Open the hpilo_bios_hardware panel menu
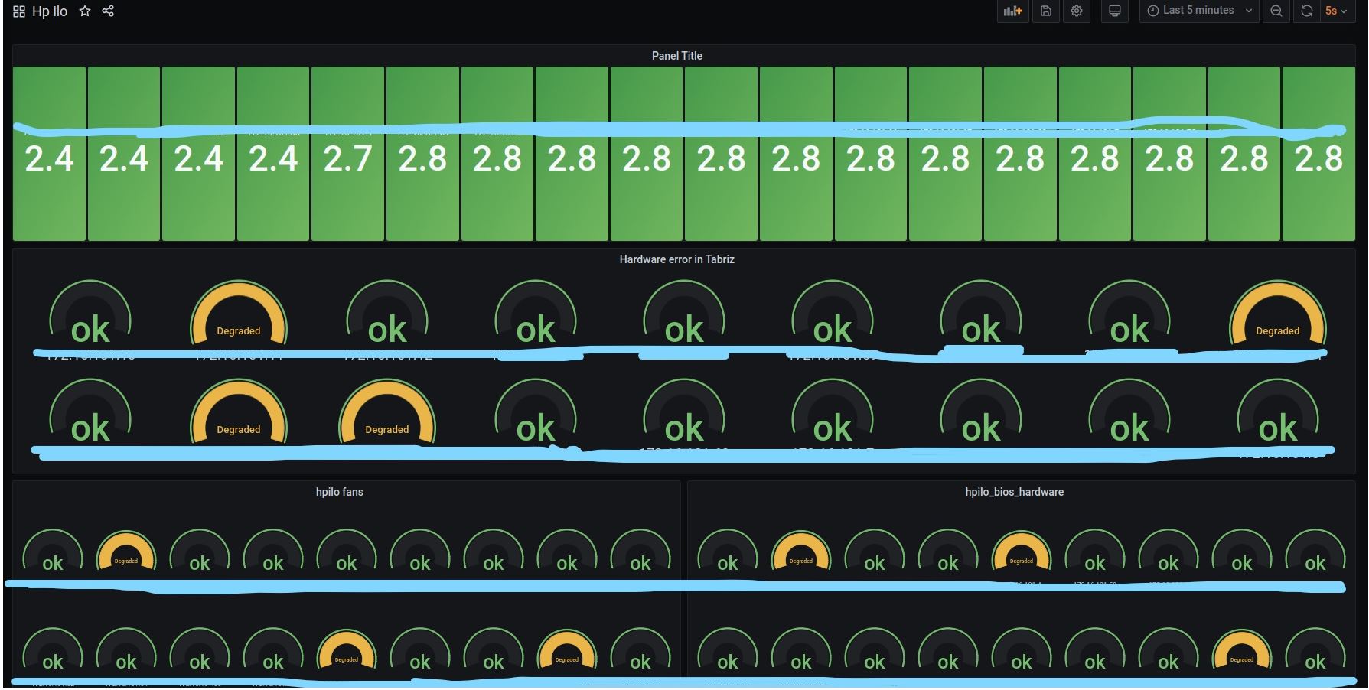This screenshot has height=690, width=1369. pyautogui.click(x=1014, y=492)
